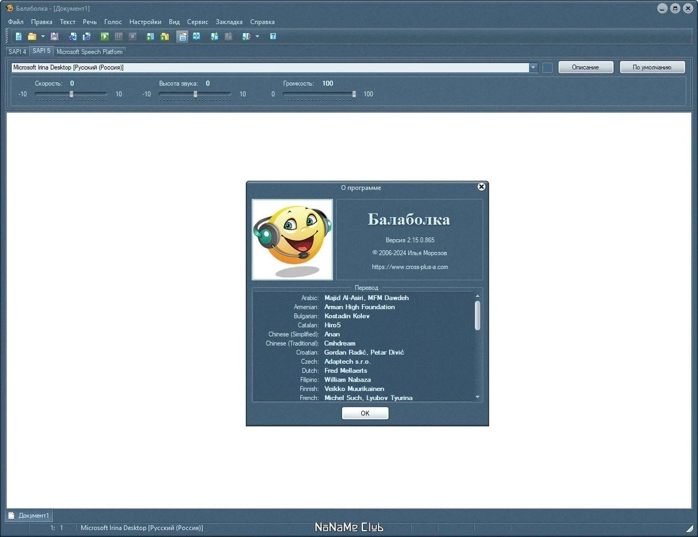Open the Сервис menu

[198, 22]
